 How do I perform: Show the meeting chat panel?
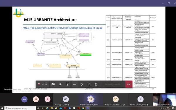click(x=89, y=84)
